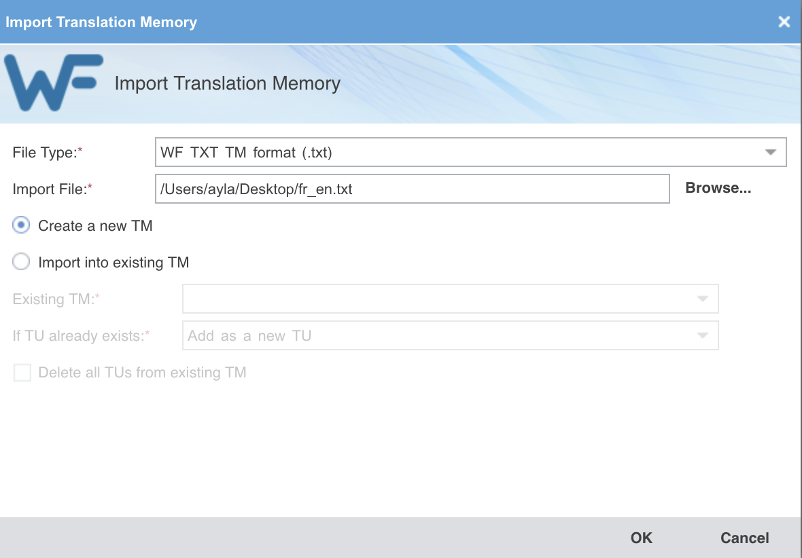Open the Existing TM dropdown
The width and height of the screenshot is (802, 558).
(x=450, y=299)
